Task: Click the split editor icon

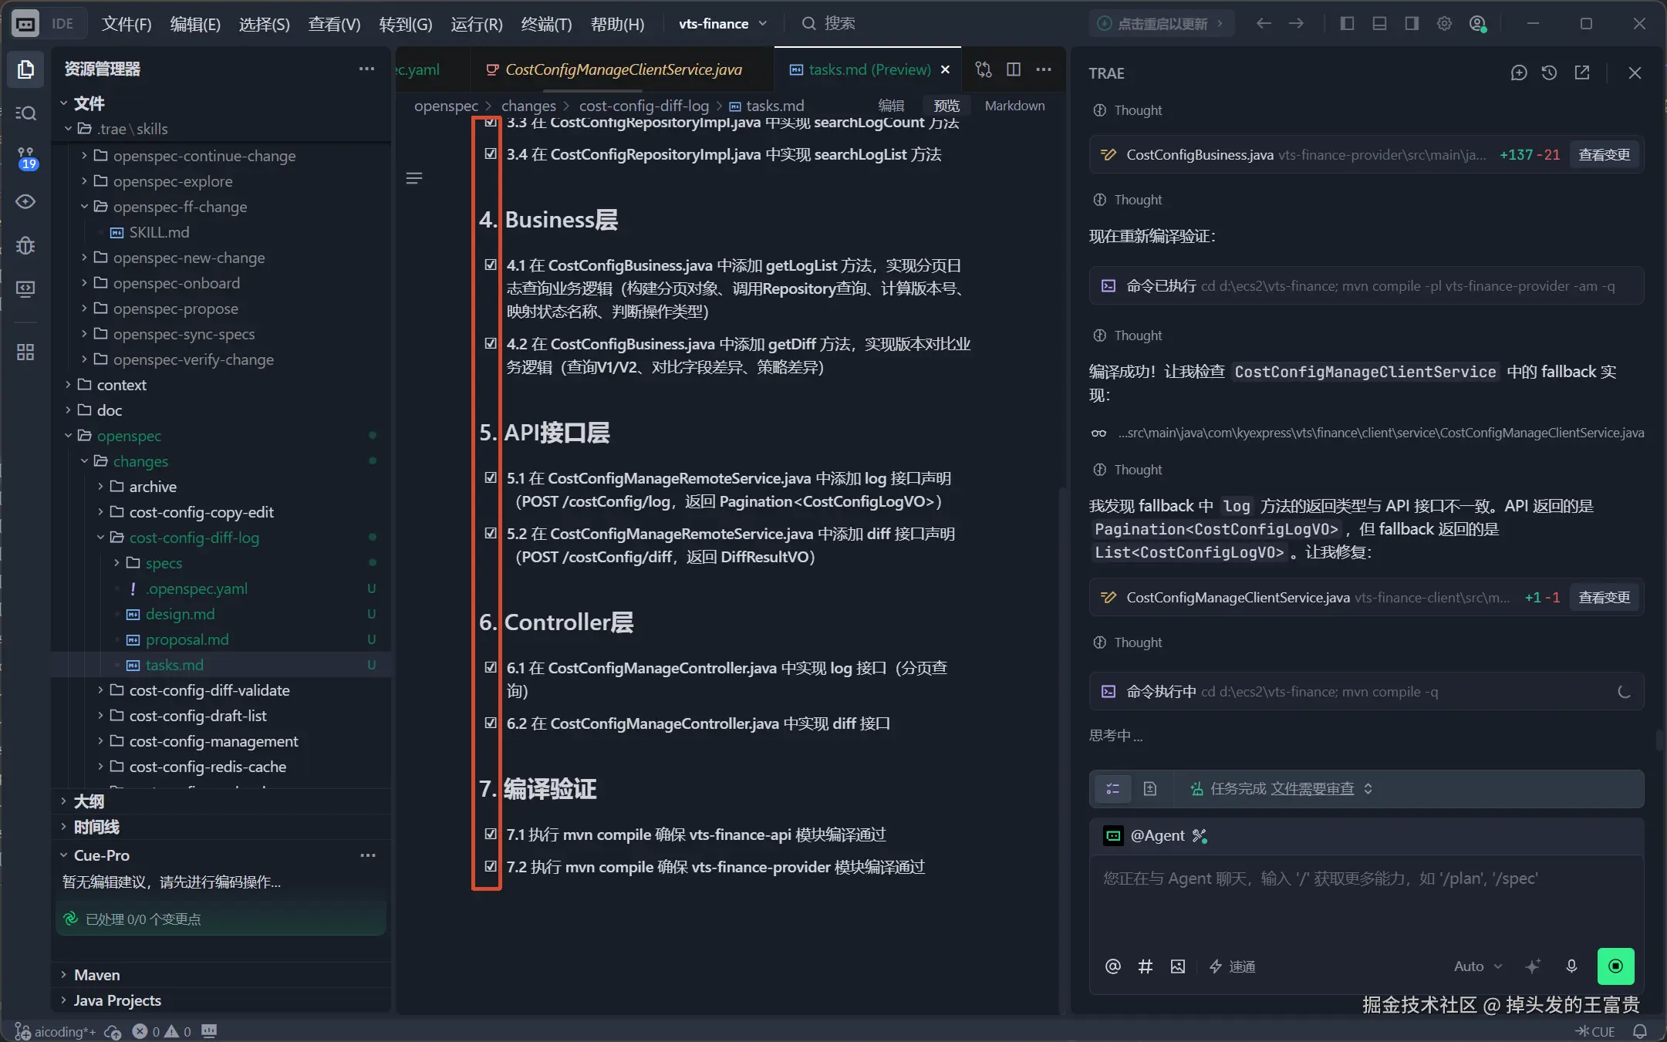Action: pos(1014,69)
